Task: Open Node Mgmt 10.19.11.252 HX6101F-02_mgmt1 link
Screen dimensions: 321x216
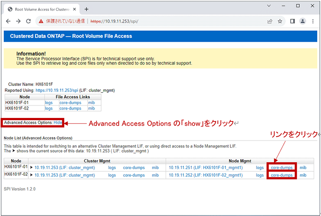Action: (x=206, y=175)
